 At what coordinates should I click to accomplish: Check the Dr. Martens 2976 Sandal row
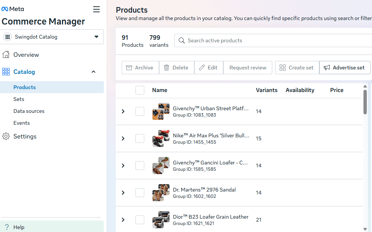(140, 193)
